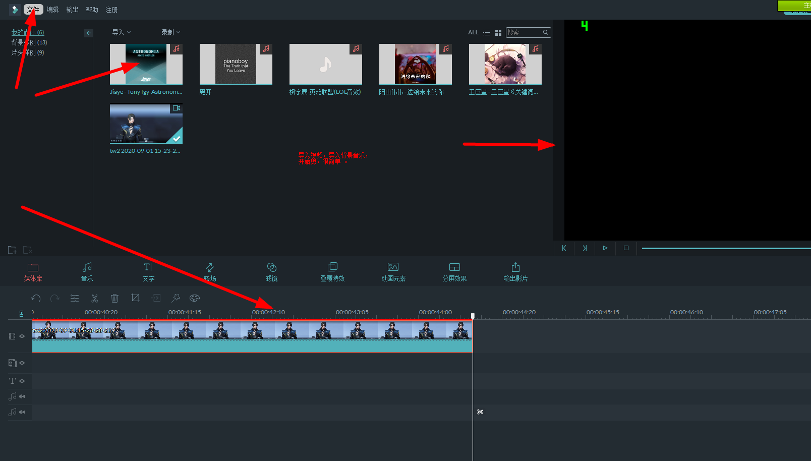The image size is (811, 461).
Task: Open the edit adjustments sliders icon
Action: 75,298
